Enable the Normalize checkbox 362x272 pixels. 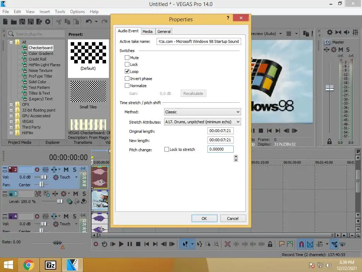point(127,86)
